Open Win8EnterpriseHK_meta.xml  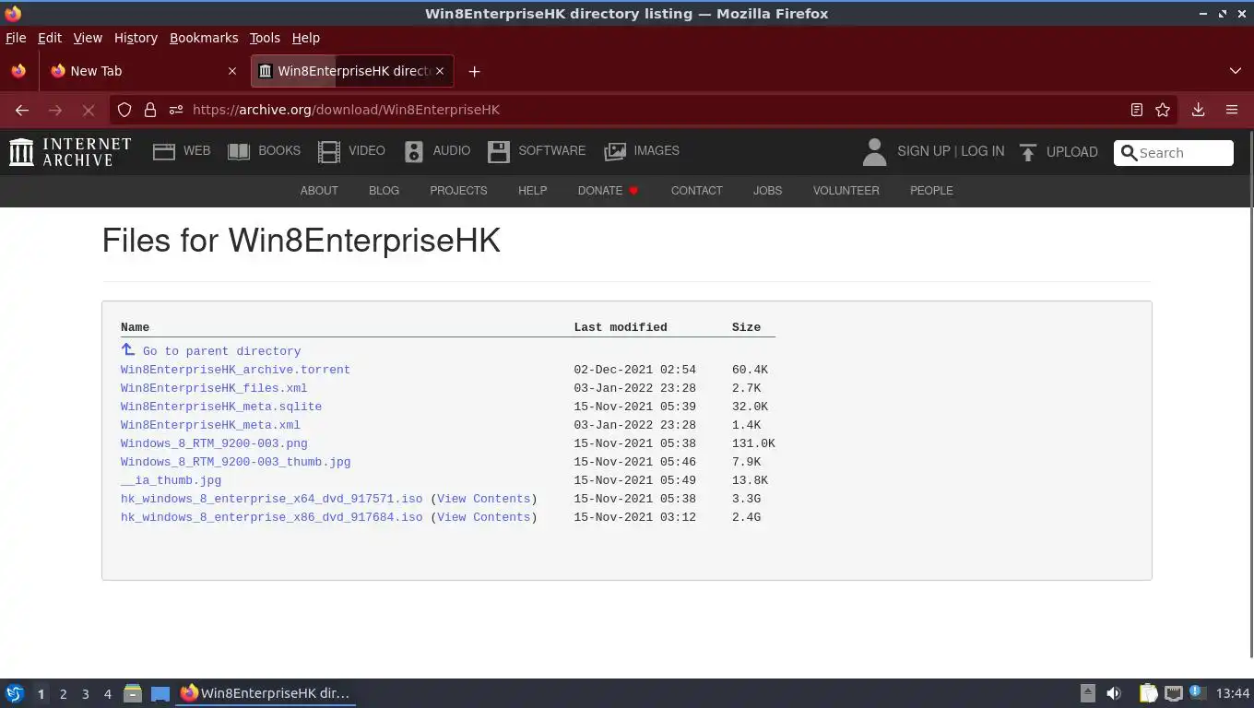point(210,425)
